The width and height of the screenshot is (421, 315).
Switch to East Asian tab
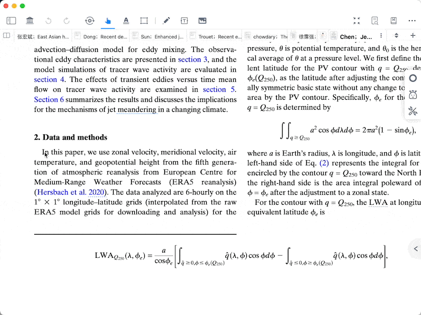click(43, 37)
